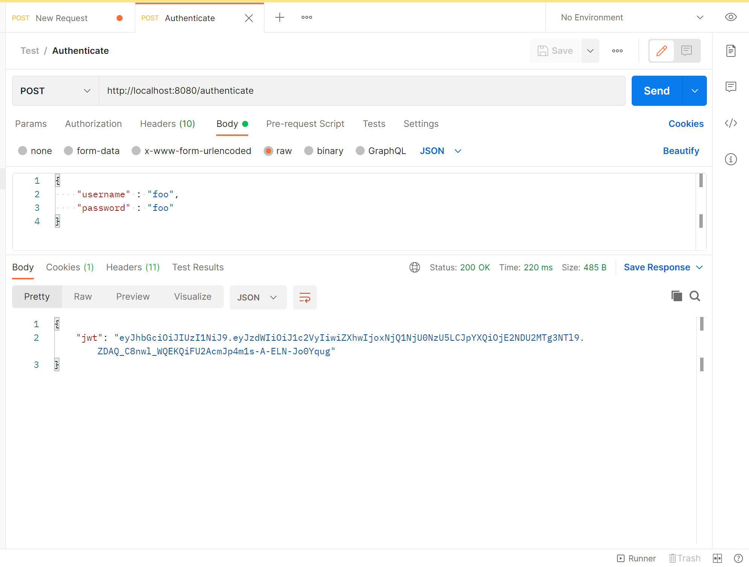Expand the Send button arrow options
The height and width of the screenshot is (567, 749).
click(x=694, y=91)
